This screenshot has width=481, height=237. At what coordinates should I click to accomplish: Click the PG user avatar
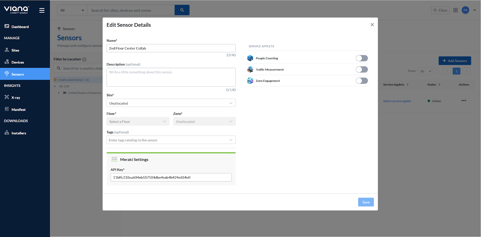(465, 10)
